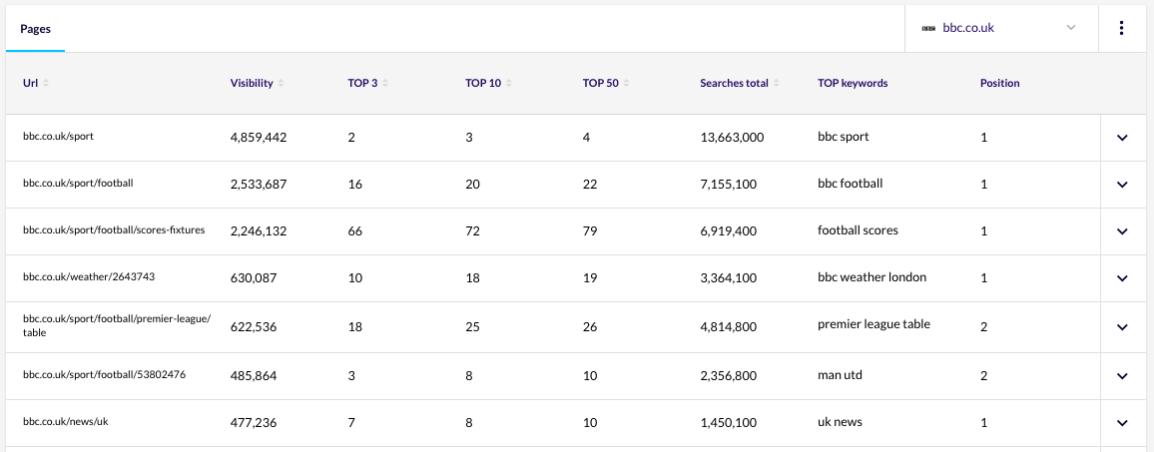Sort by TOP 3 column

[x=368, y=83]
